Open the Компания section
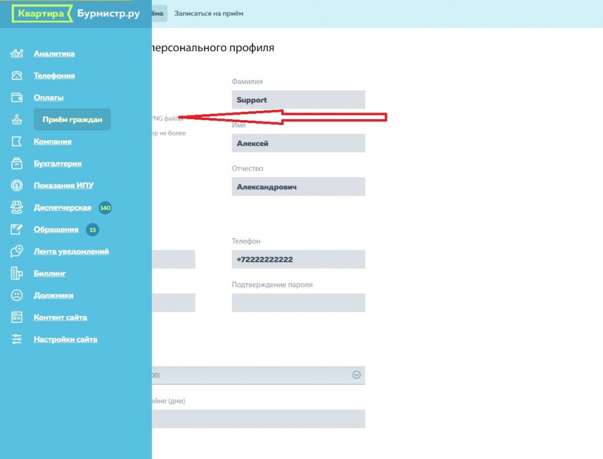The width and height of the screenshot is (603, 459). coord(52,141)
